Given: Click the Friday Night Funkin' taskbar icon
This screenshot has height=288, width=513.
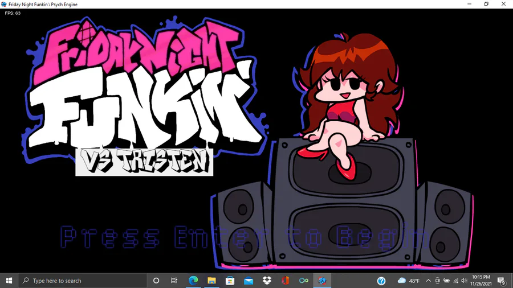Looking at the screenshot, I should coord(322,281).
